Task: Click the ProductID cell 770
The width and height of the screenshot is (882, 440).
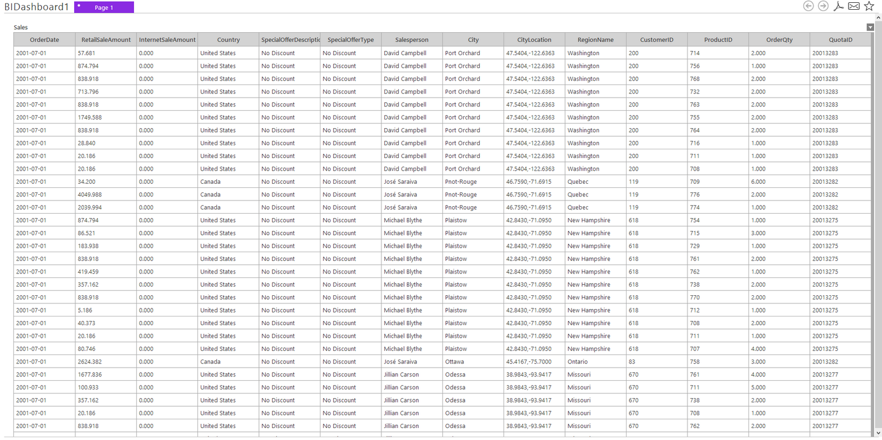Action: 718,298
